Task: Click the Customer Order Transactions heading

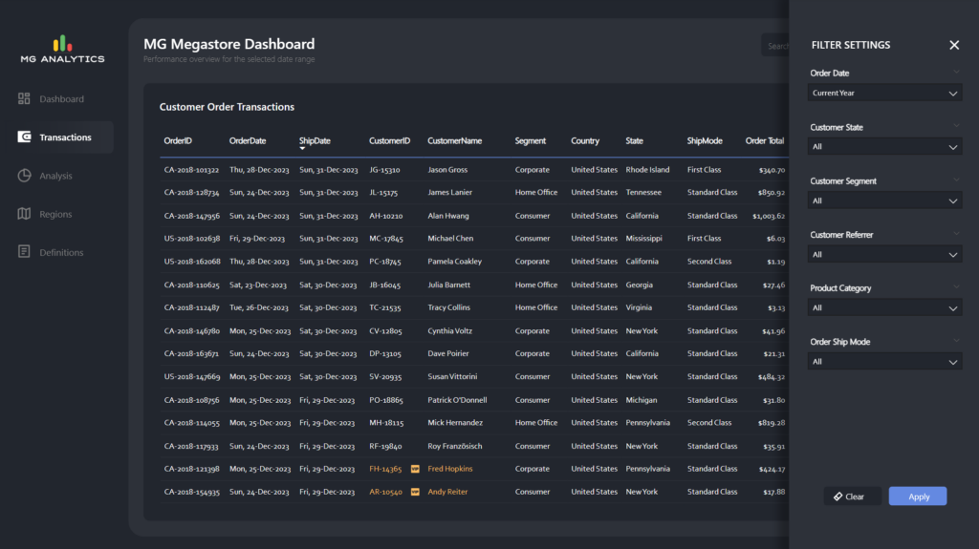Action: click(x=227, y=107)
